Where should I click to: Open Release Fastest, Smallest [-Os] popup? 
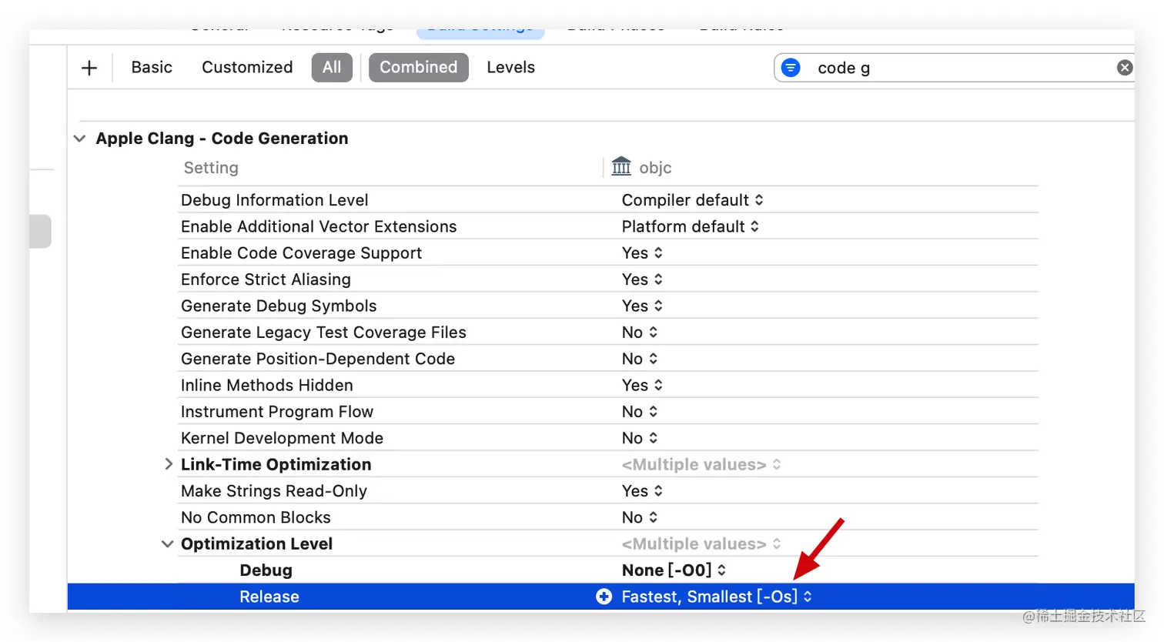click(x=717, y=597)
